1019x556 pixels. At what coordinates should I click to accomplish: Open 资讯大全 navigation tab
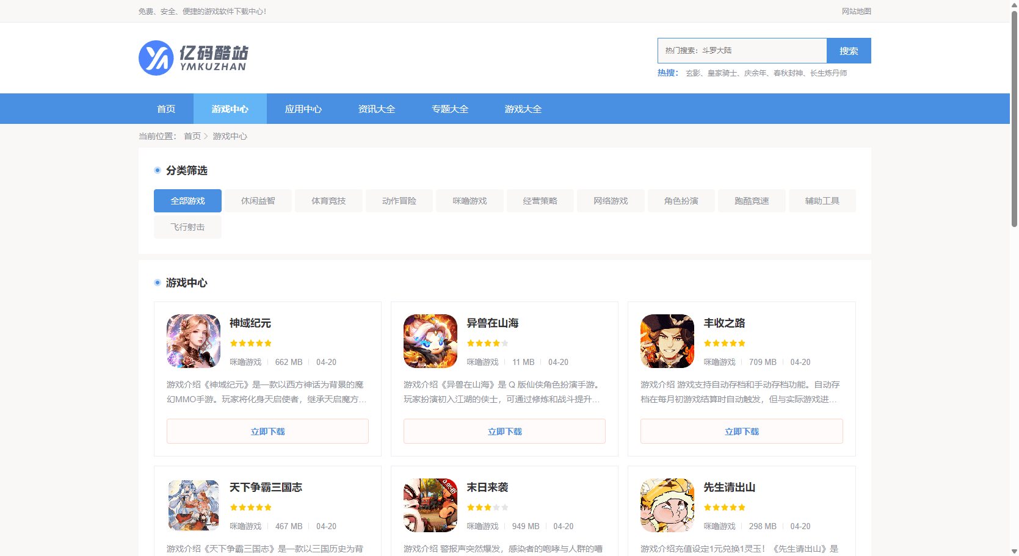[377, 109]
